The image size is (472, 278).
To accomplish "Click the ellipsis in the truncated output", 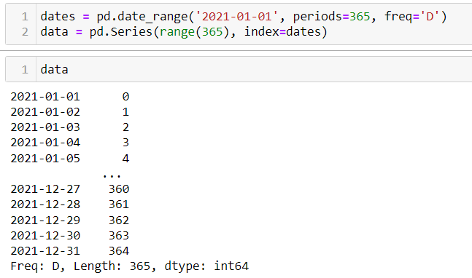I will coord(112,175).
